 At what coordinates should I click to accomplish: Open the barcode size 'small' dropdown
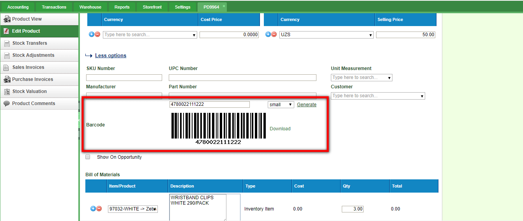click(281, 105)
